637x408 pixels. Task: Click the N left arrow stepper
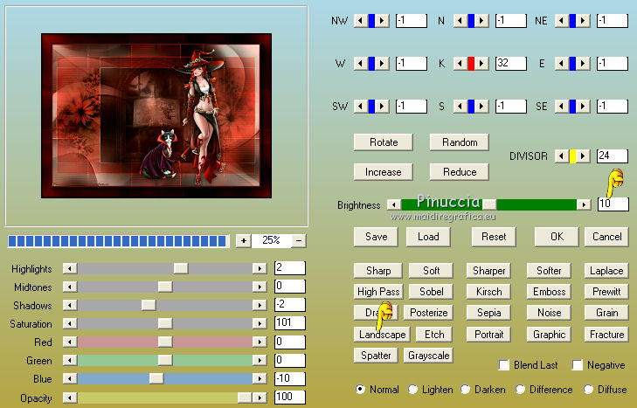(460, 20)
